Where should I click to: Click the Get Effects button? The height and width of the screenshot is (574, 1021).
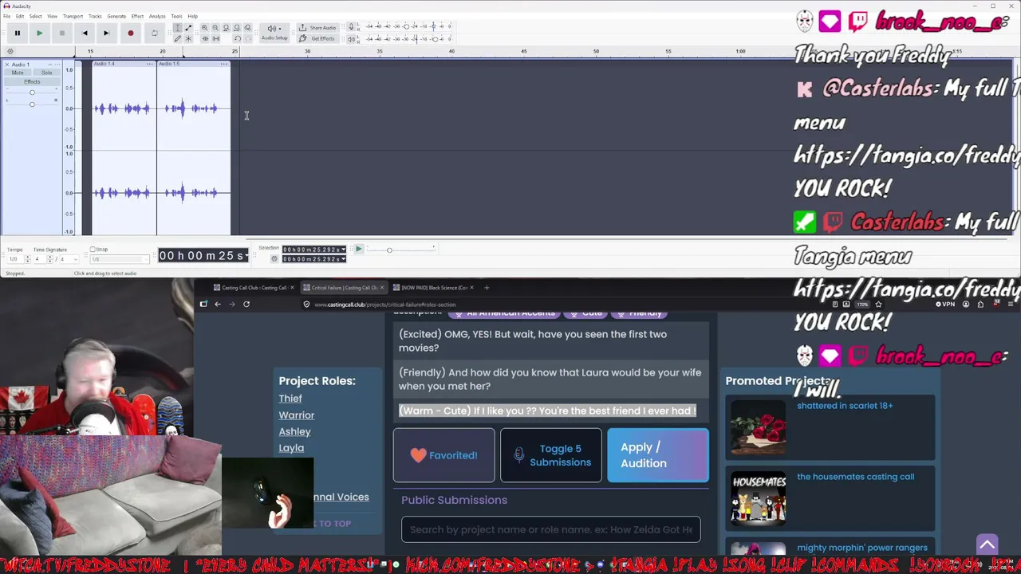pos(318,38)
